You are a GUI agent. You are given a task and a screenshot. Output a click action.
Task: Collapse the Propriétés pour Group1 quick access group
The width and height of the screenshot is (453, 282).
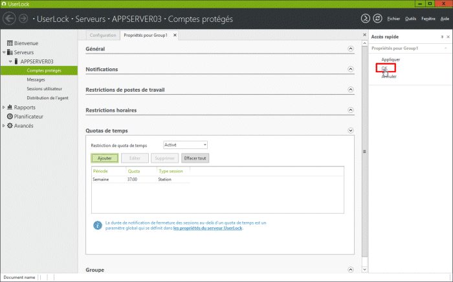tap(446, 48)
